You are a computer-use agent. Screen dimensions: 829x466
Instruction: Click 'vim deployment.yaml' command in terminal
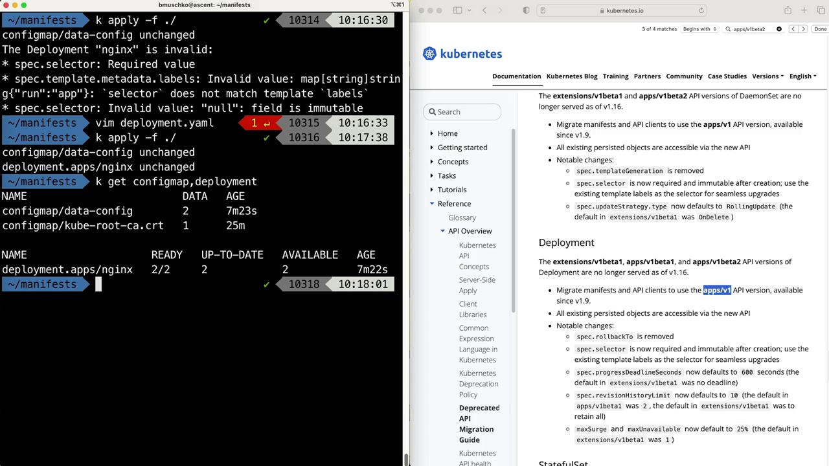coord(154,123)
